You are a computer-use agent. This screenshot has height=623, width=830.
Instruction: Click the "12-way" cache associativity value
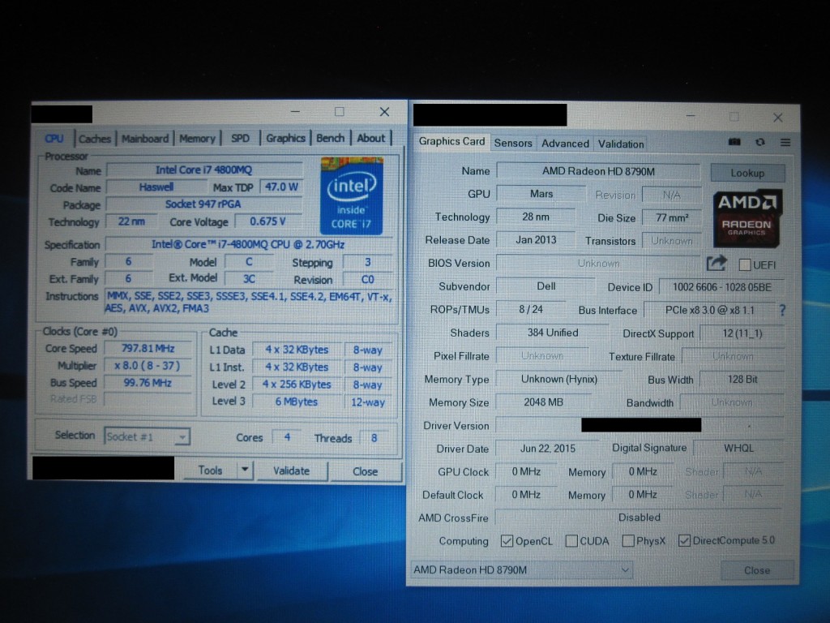tap(368, 402)
